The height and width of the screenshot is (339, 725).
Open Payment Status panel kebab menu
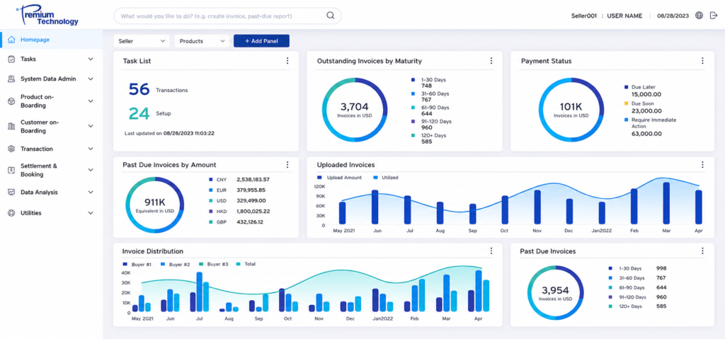702,61
